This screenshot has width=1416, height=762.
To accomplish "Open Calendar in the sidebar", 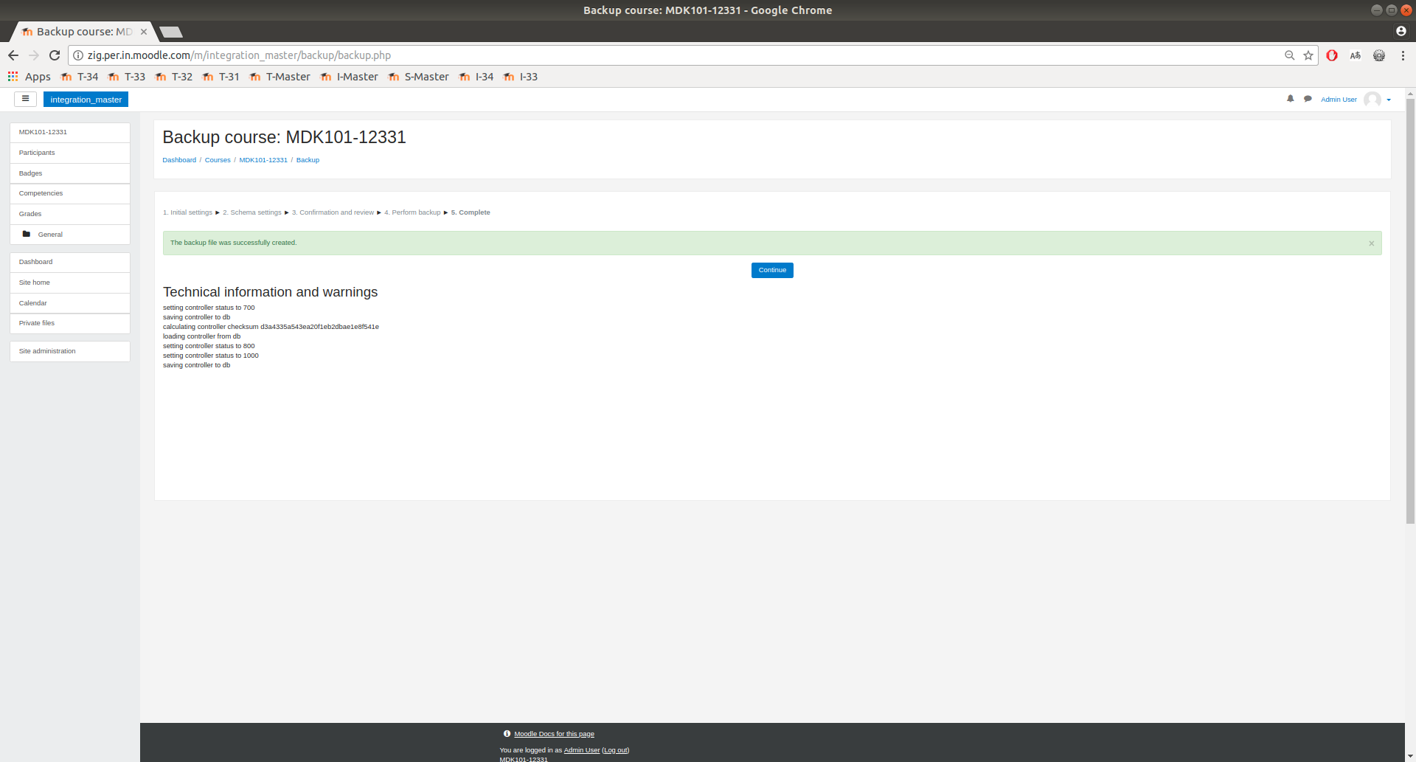I will 70,303.
